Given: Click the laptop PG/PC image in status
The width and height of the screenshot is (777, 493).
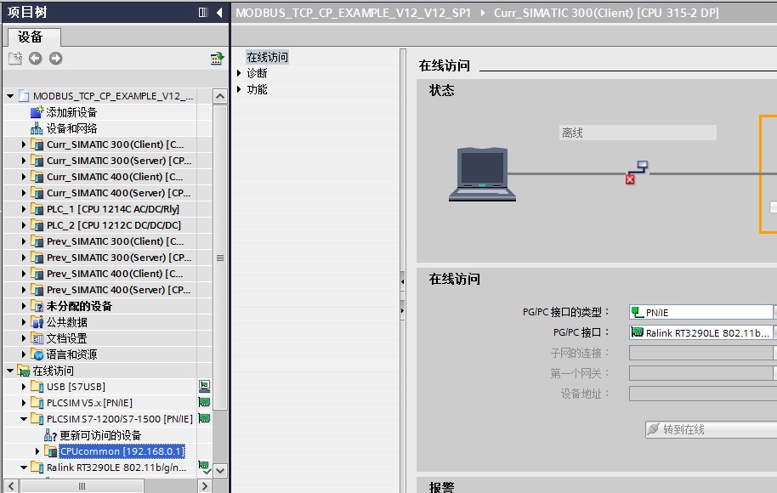Looking at the screenshot, I should click(x=482, y=174).
